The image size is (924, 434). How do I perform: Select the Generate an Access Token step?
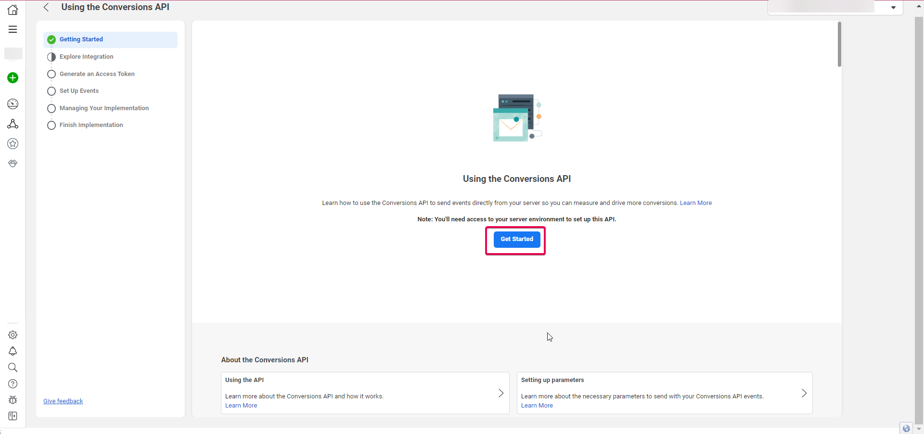click(x=97, y=74)
